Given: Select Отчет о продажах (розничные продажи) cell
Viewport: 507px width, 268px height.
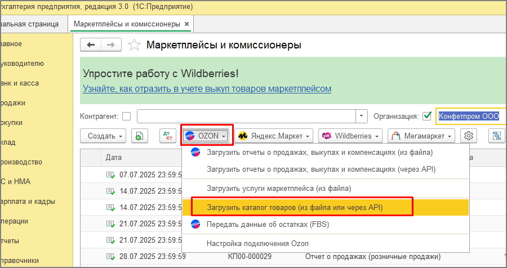Looking at the screenshot, I should pos(373,257).
